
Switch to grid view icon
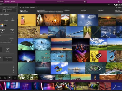tap(120, 5)
